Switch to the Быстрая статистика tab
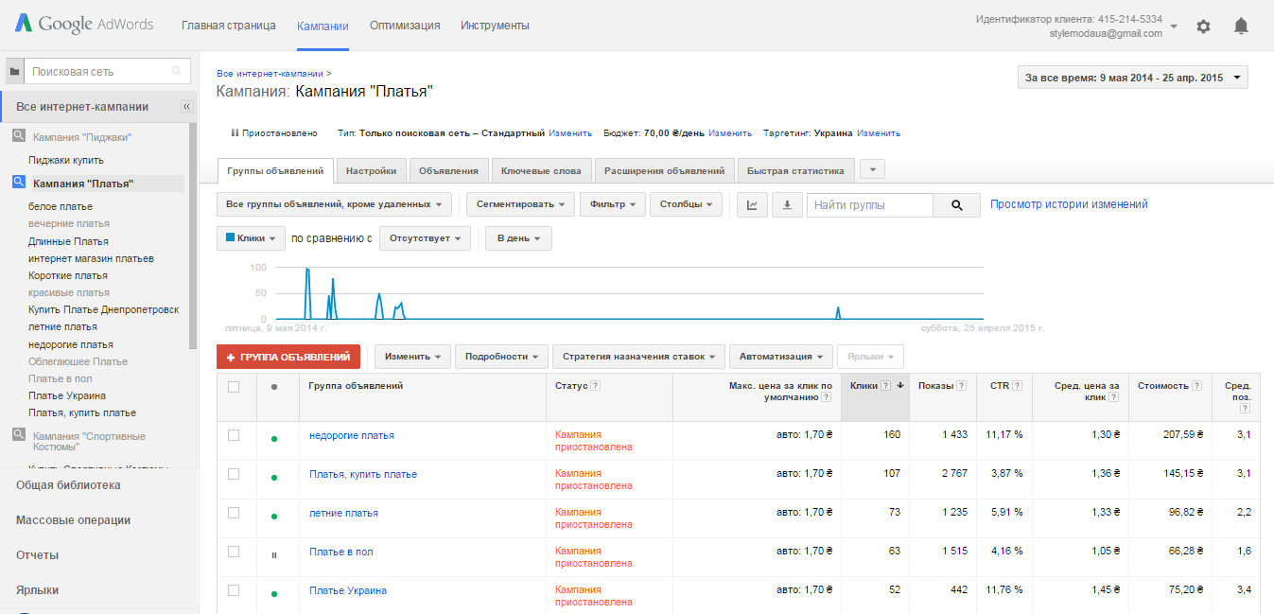This screenshot has width=1274, height=614. click(x=795, y=171)
